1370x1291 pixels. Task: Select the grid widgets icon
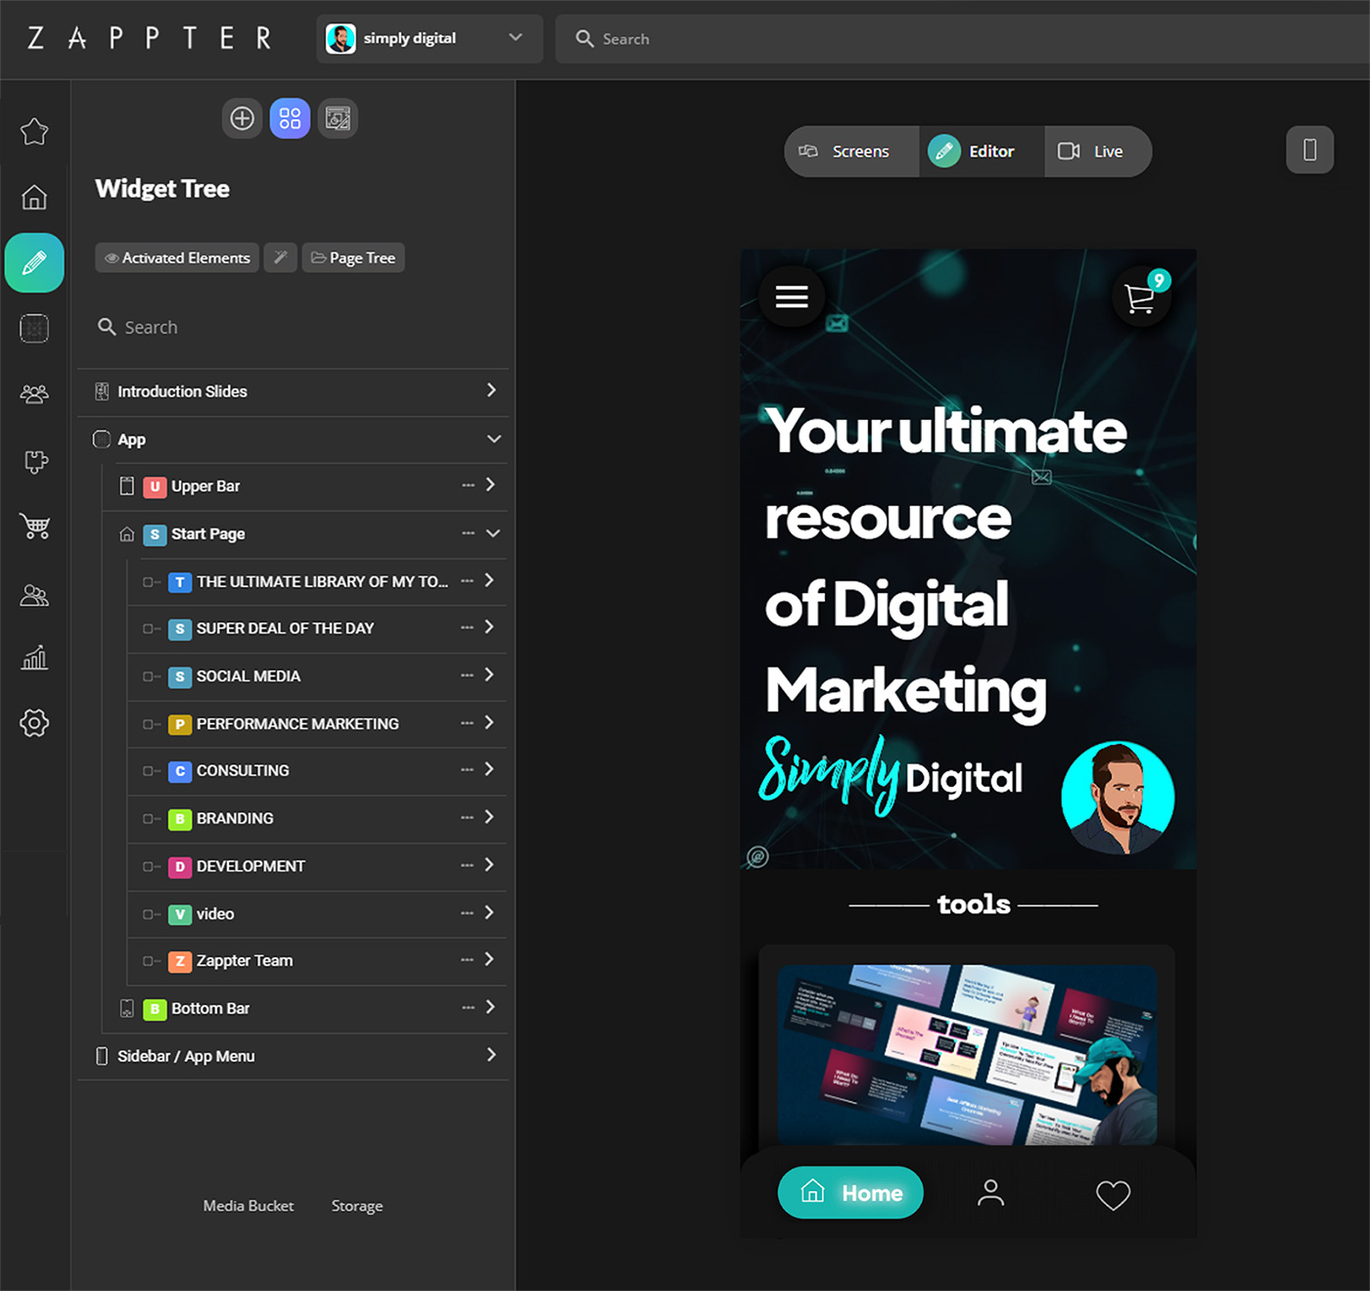[290, 118]
